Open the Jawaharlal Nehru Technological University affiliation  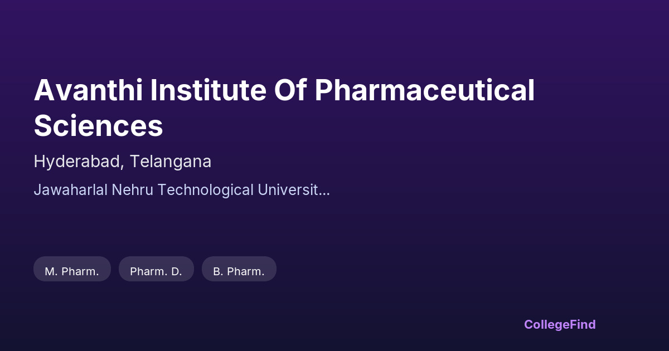(x=181, y=190)
